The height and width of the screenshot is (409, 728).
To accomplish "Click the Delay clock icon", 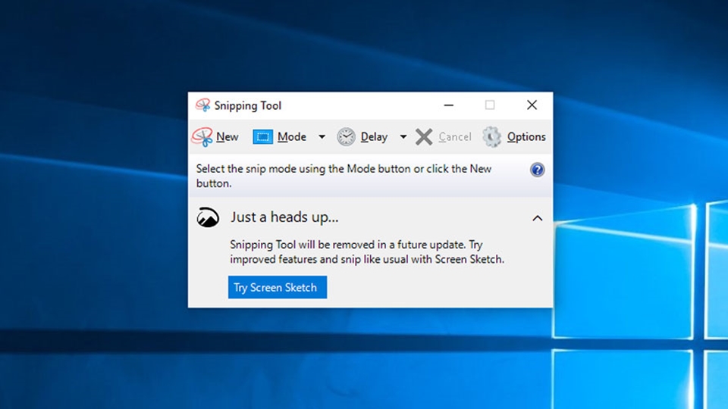I will pos(346,137).
